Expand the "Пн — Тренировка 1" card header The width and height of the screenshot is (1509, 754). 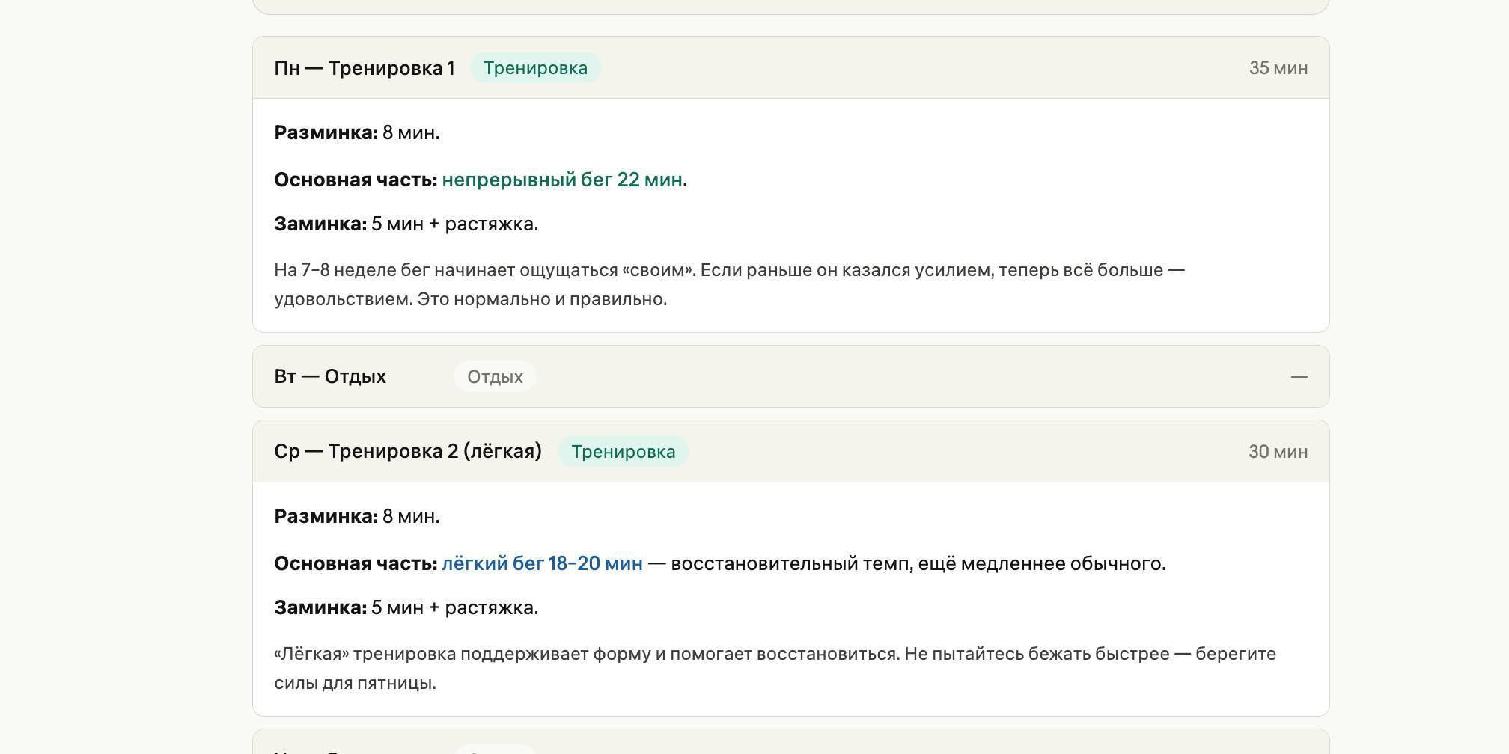click(364, 68)
